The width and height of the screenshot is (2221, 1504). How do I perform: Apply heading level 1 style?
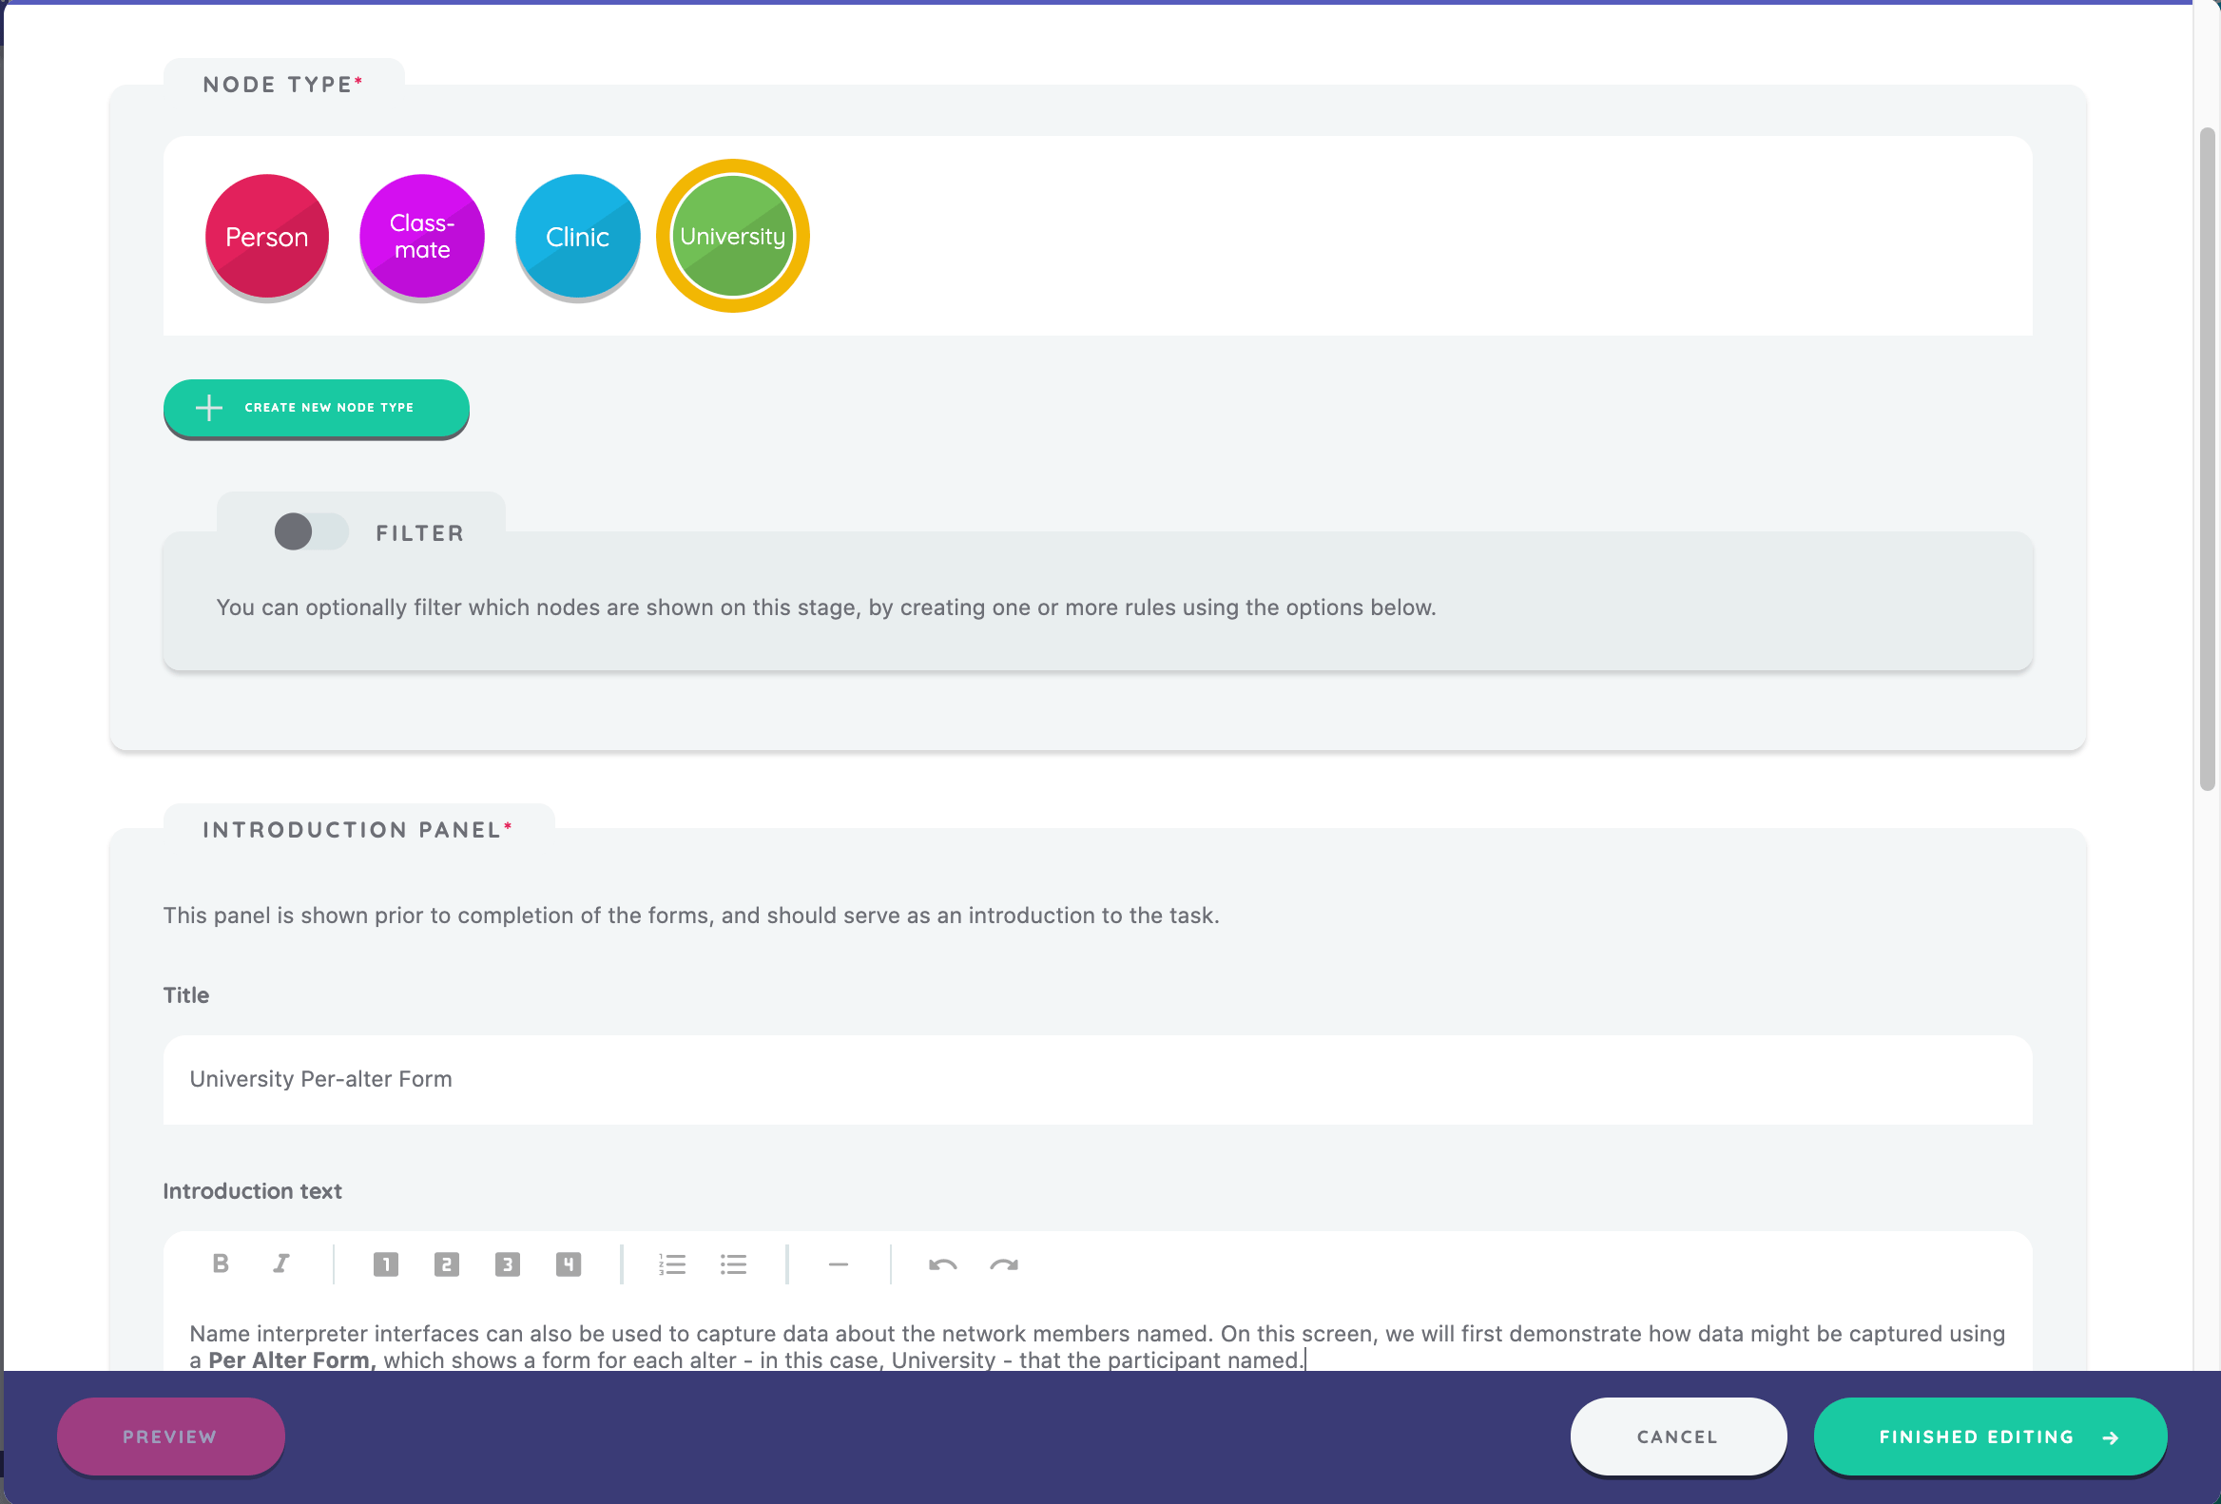point(385,1264)
